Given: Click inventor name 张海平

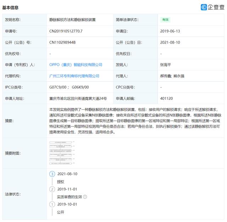Looking at the screenshot, I should click(166, 64).
